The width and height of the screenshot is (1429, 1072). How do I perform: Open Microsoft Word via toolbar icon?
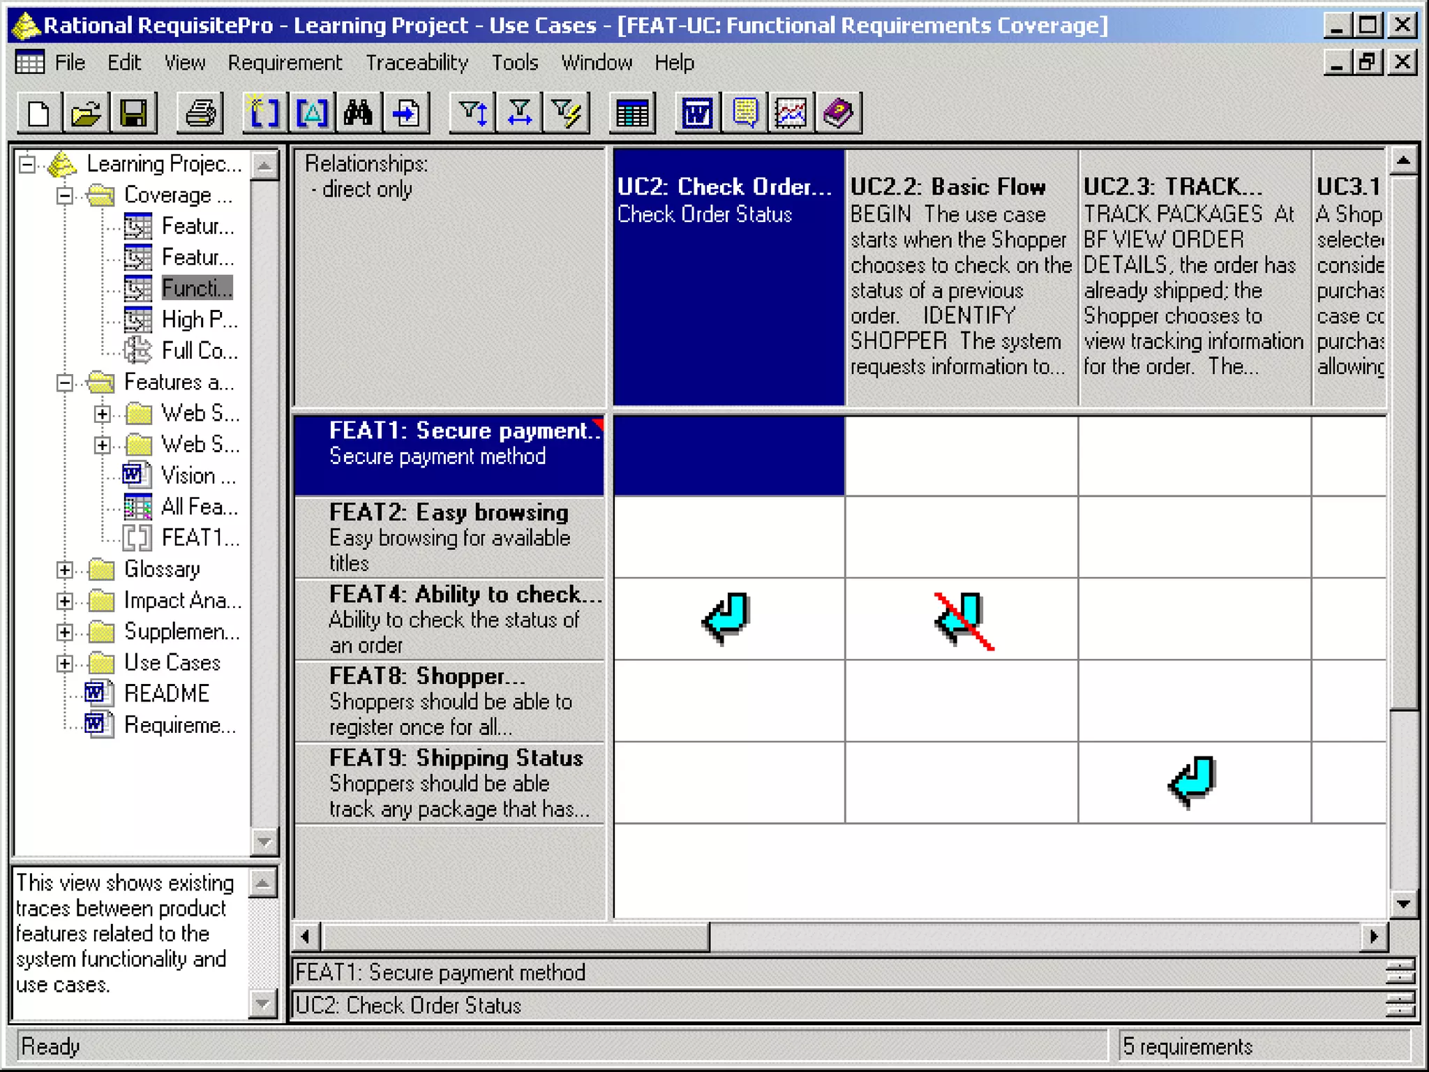point(697,113)
